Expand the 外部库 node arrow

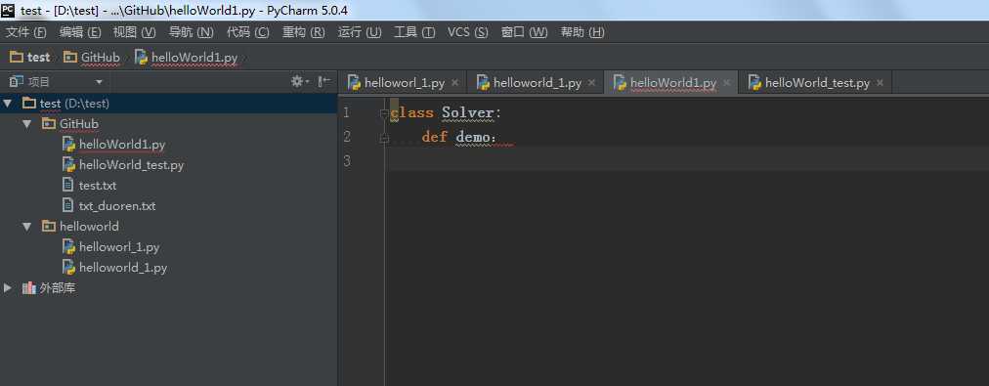[x=8, y=287]
